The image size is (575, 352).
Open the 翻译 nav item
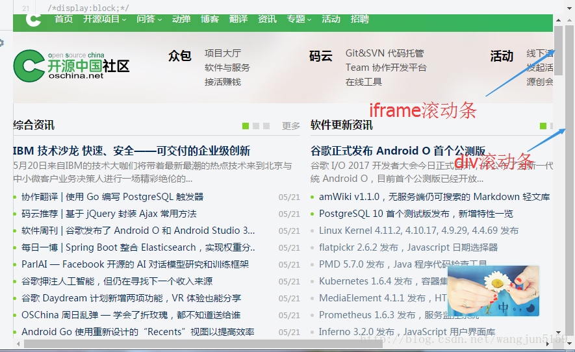[x=238, y=19]
